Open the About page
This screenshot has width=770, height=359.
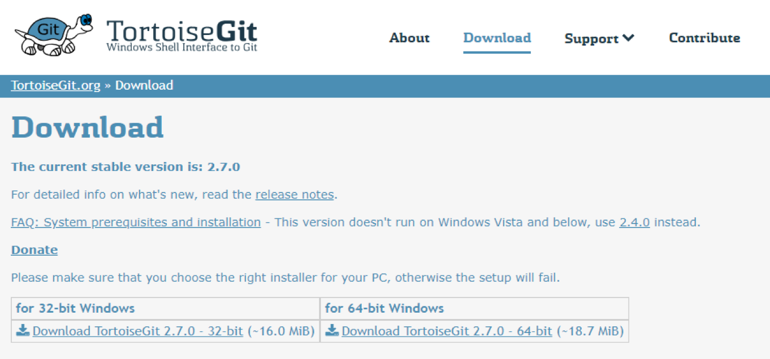tap(409, 38)
